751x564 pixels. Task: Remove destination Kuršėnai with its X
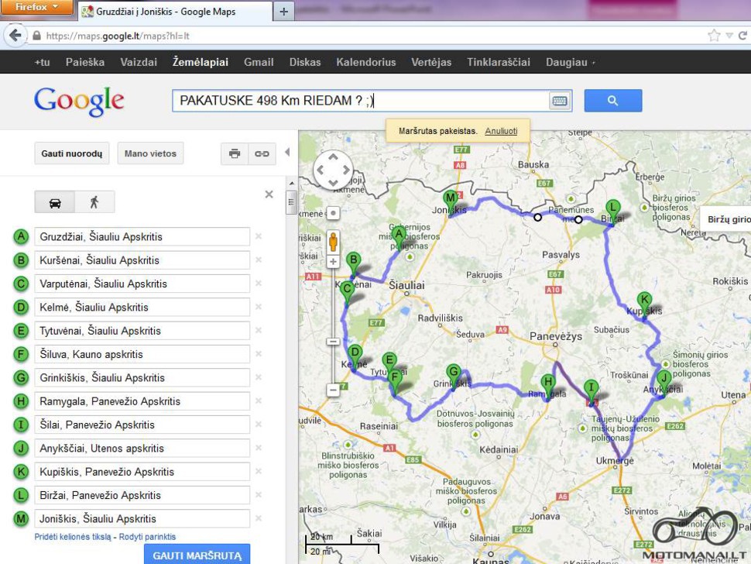pos(259,260)
